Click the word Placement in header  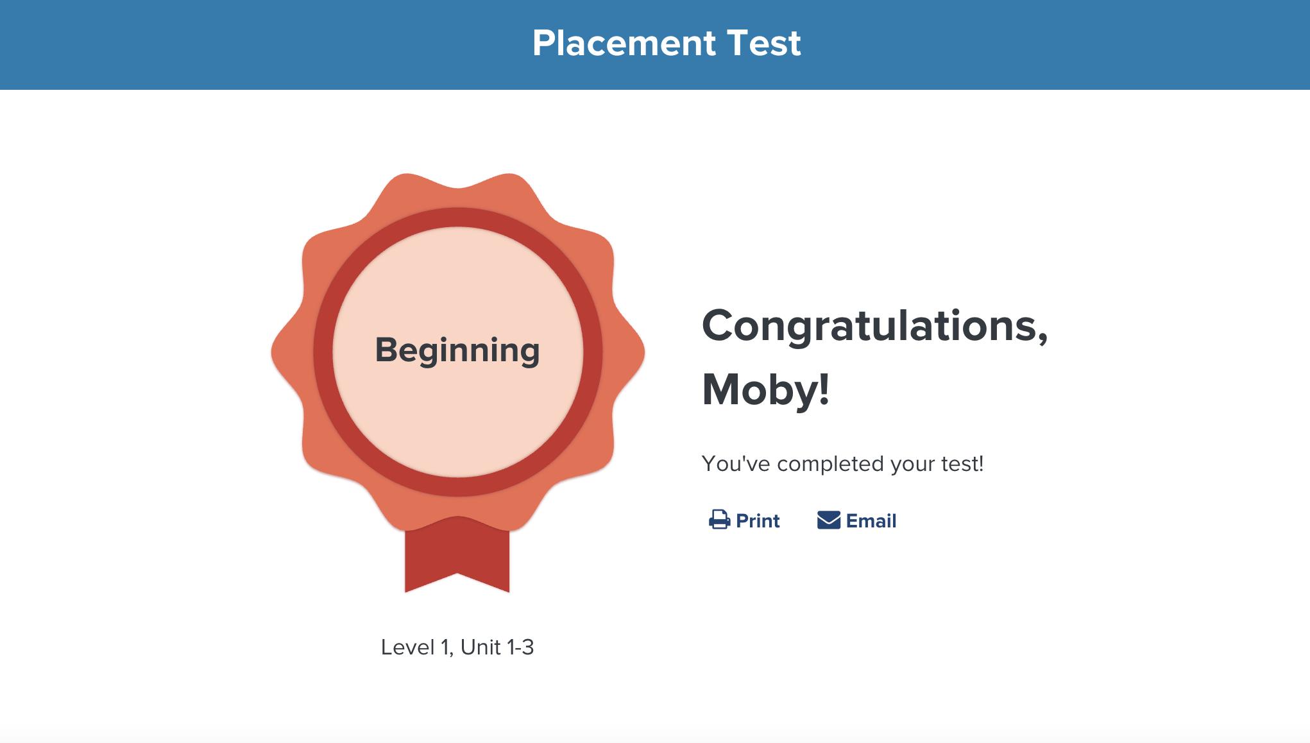624,43
